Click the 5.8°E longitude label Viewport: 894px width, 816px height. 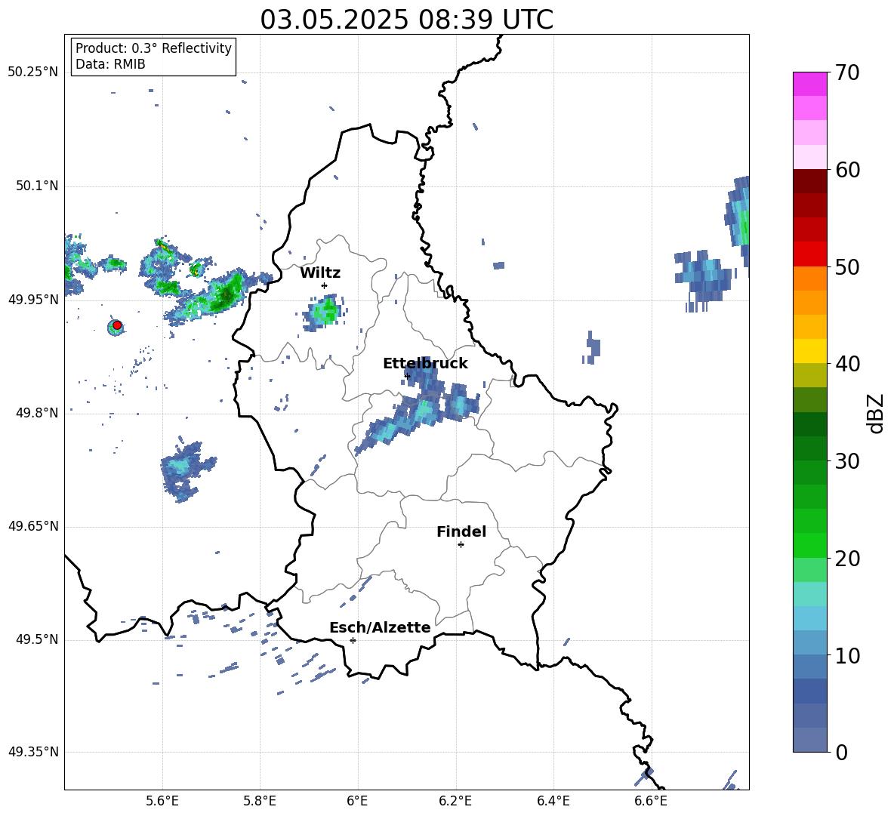pyautogui.click(x=260, y=801)
